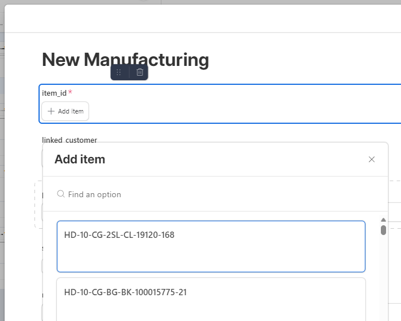Viewport: 401px width, 321px height.
Task: Close the Add item popup
Action: 372,159
